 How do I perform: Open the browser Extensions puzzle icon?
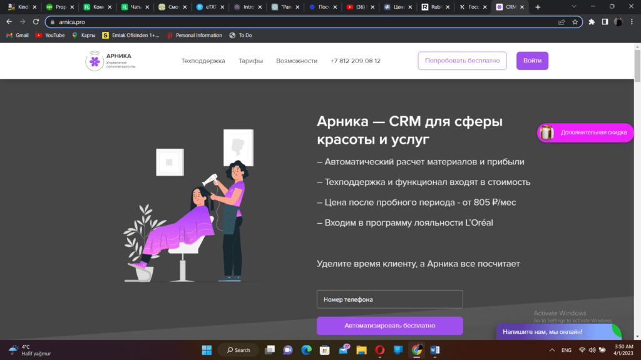click(592, 22)
